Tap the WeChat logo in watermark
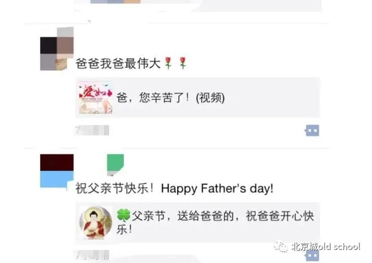Screen dimensions: 372x263 [281, 246]
